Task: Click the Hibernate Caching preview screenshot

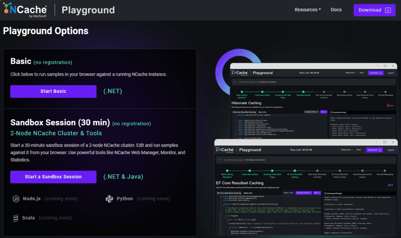Action: coord(314,101)
